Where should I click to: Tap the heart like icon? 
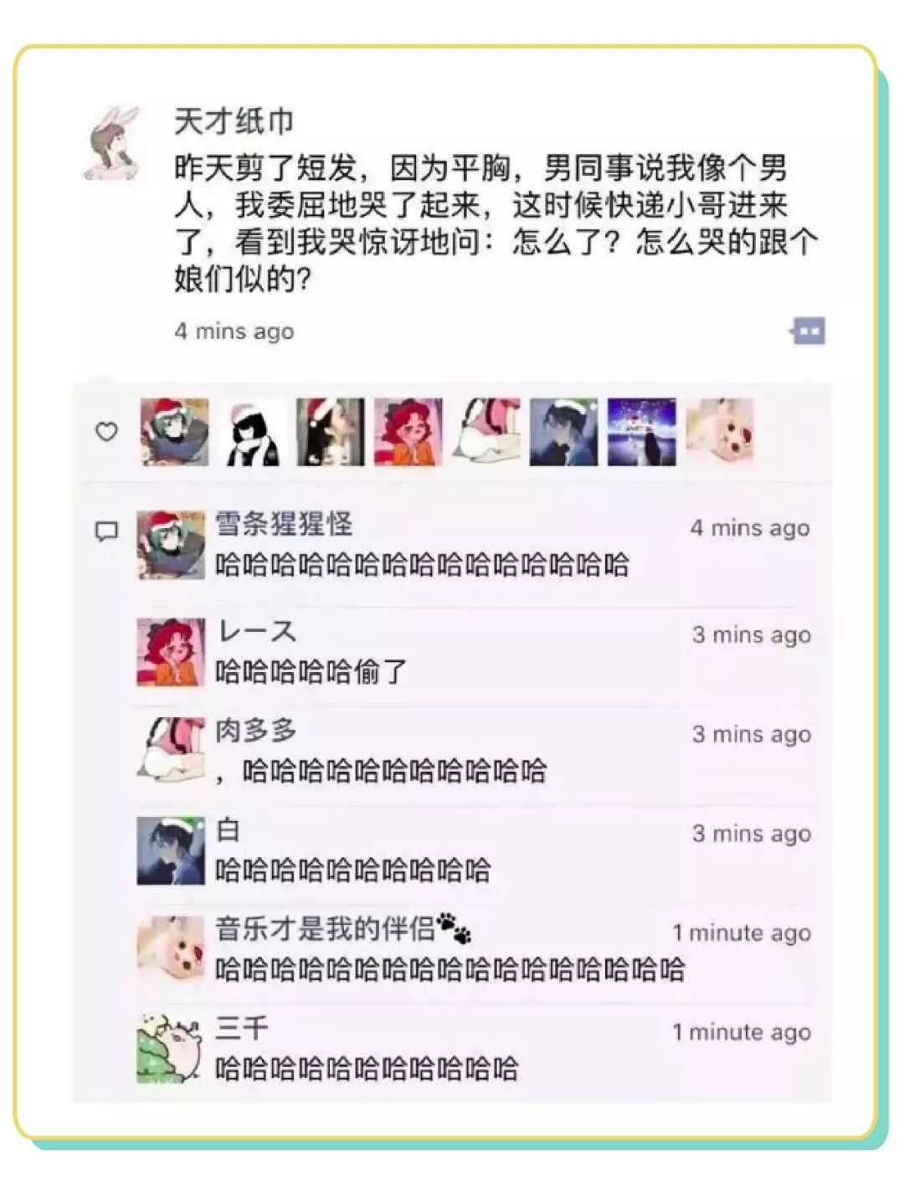coord(106,432)
